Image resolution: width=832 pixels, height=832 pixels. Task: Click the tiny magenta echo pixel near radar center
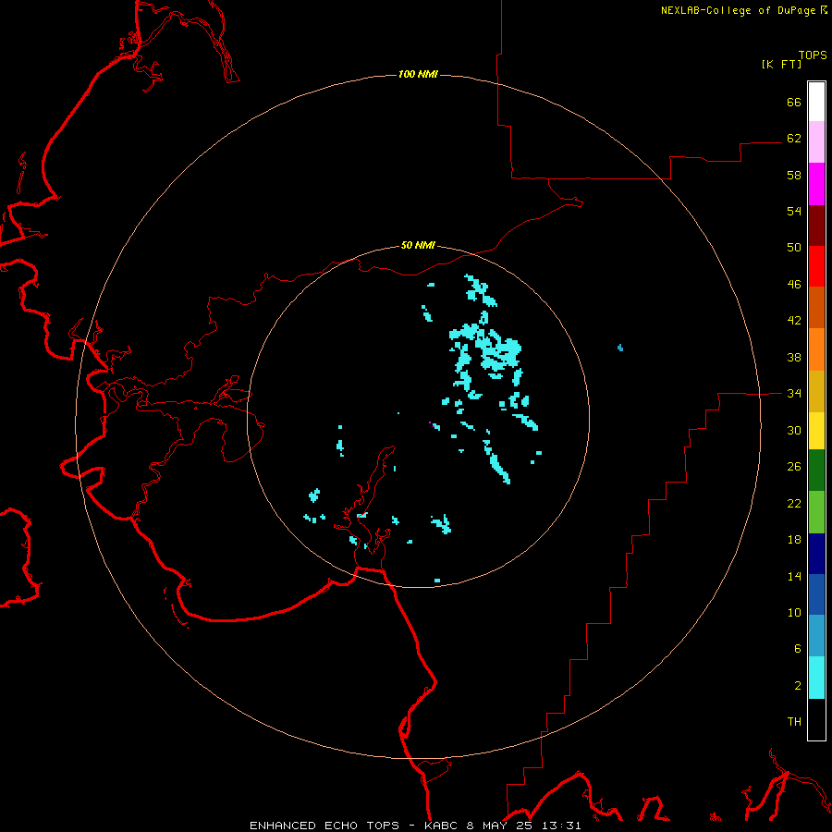432,424
